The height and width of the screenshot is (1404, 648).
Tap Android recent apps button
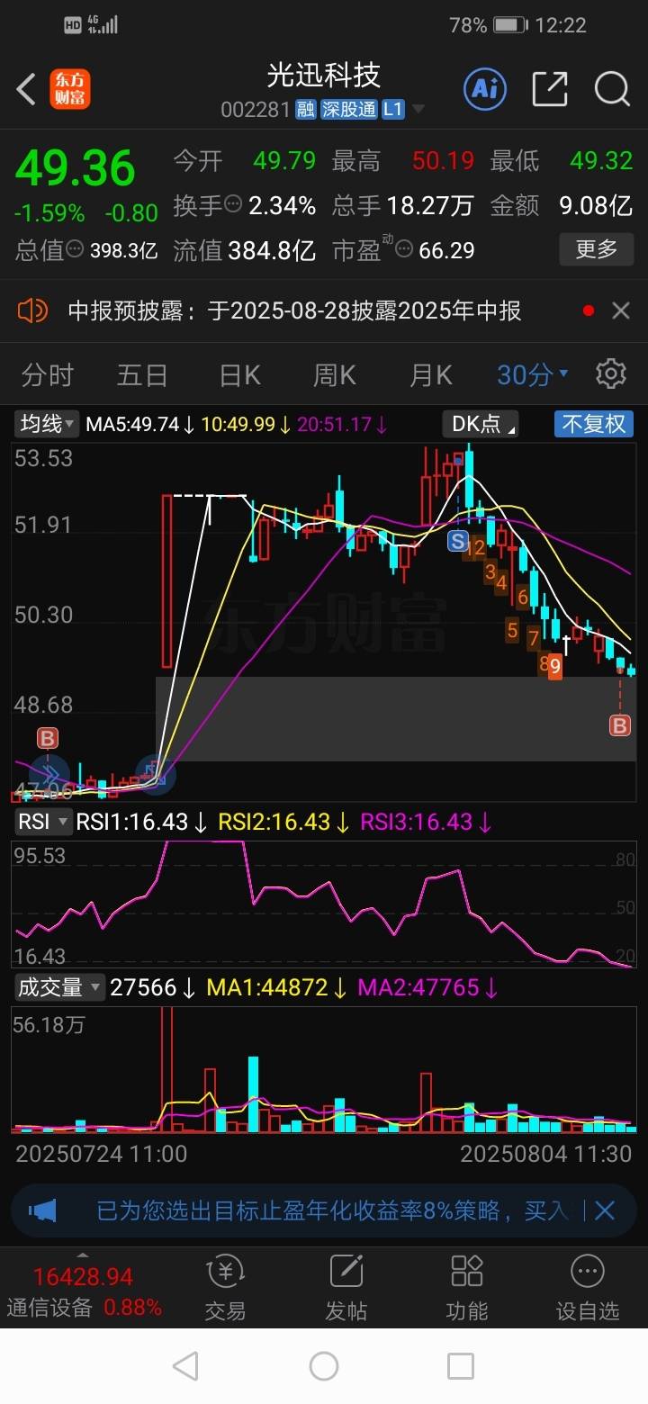coord(461,1366)
